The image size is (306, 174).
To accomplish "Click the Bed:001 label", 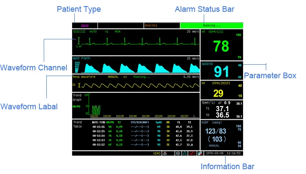I will click(151, 25).
